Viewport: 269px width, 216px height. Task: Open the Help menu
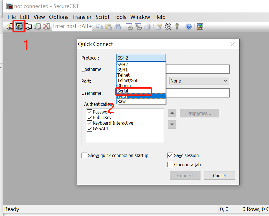160,17
